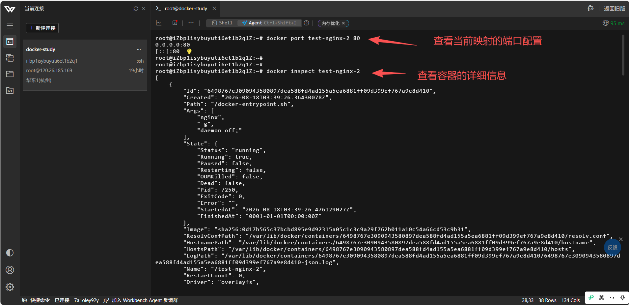Viewport: 629px width, 305px height.
Task: Click the 19小时 connection duration
Action: (x=136, y=71)
